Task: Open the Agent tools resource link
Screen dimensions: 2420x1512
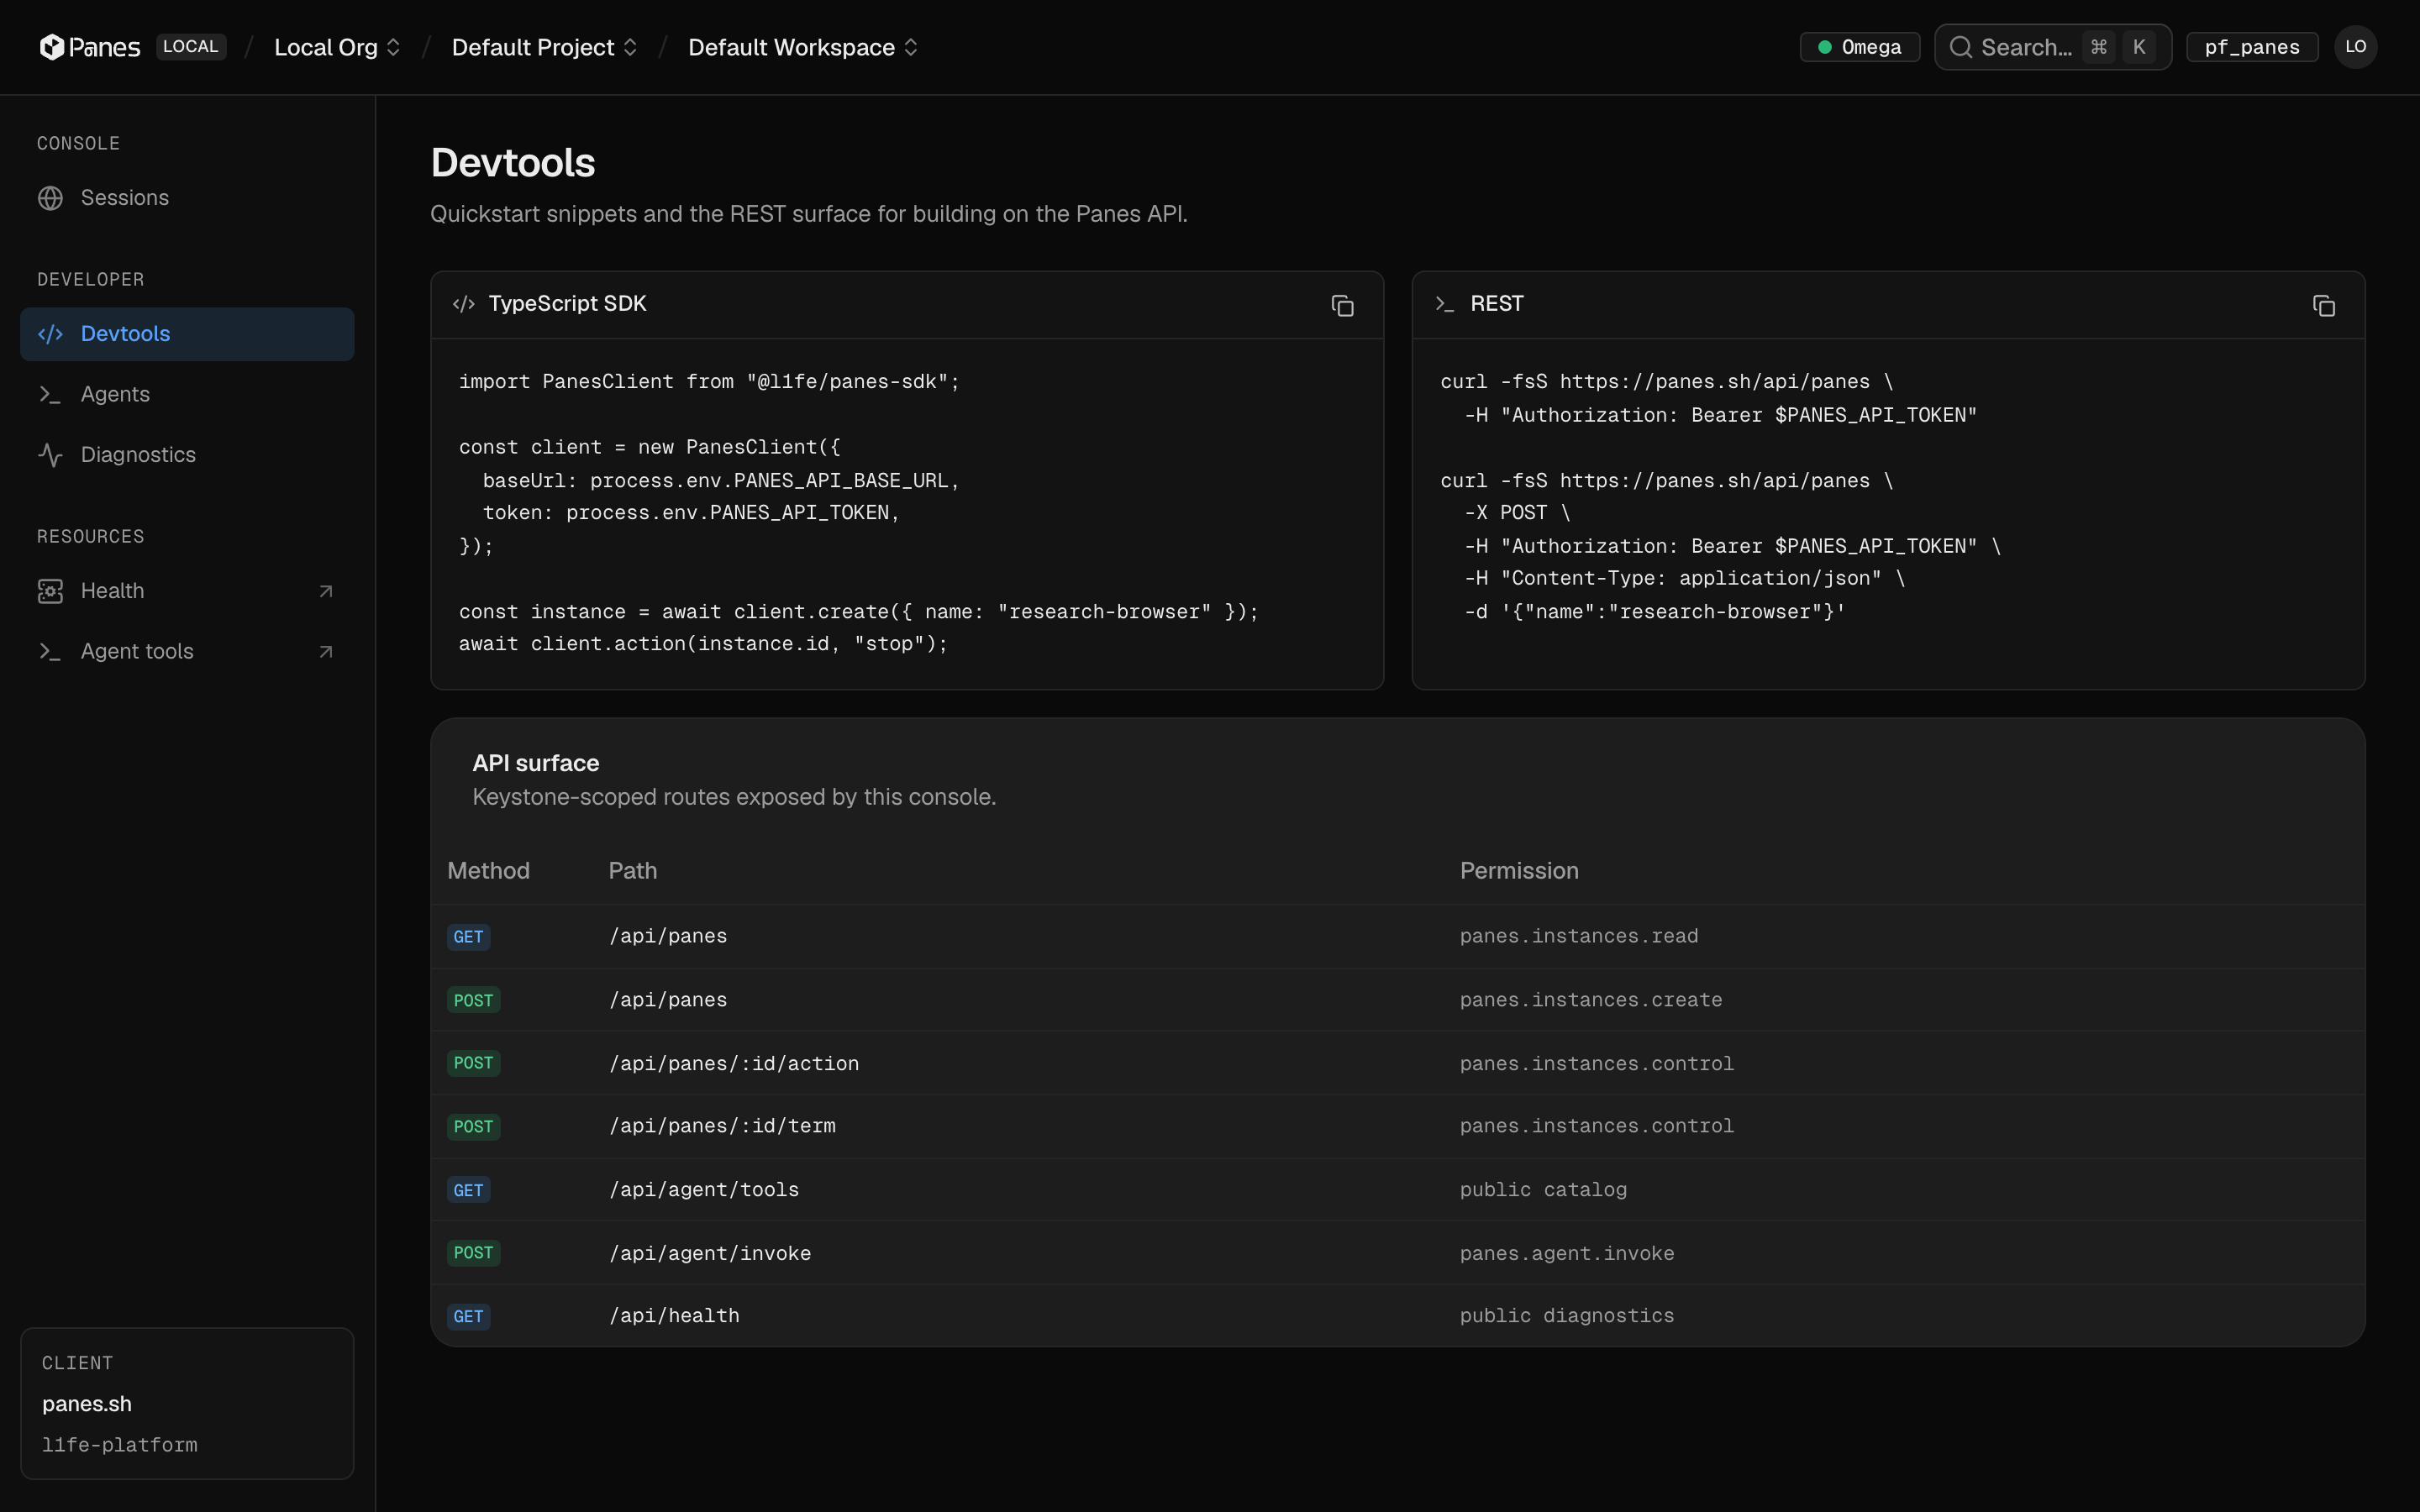Action: 187,652
